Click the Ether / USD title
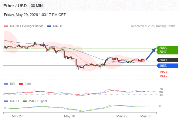This screenshot has height=121, width=179. 15,6
